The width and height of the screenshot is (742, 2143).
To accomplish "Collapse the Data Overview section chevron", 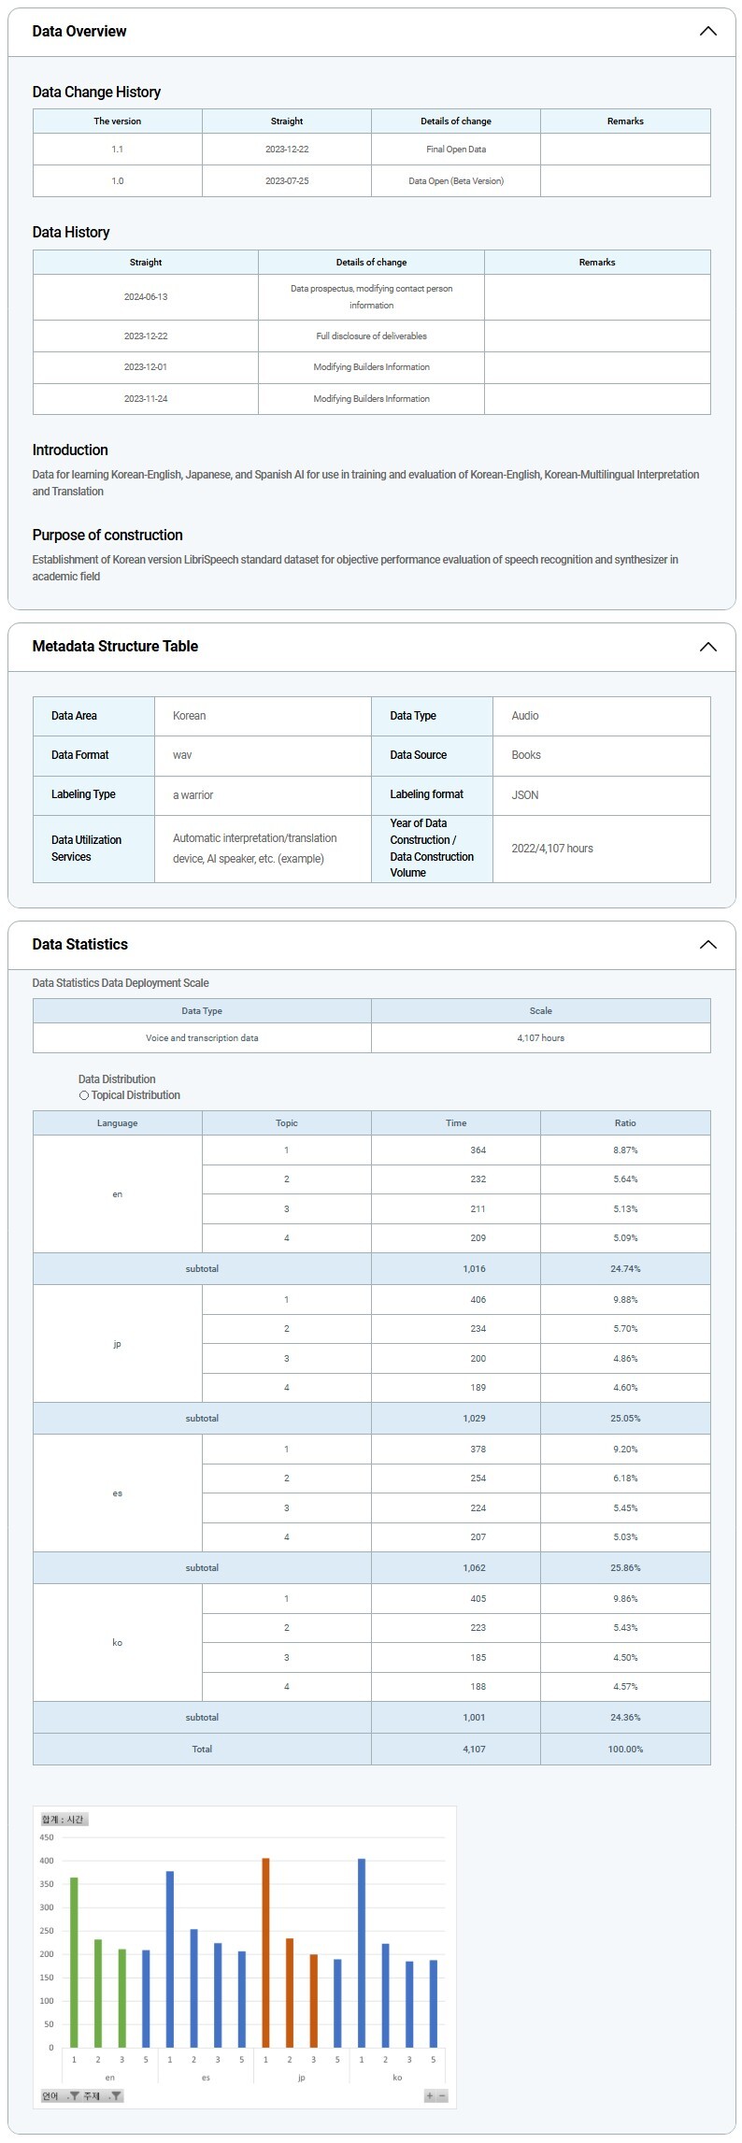I will click(x=707, y=31).
